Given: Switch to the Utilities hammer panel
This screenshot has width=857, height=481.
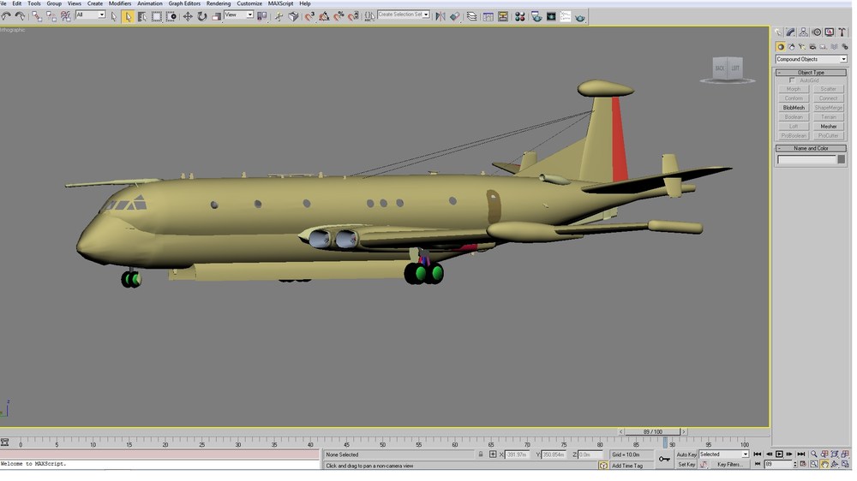Looking at the screenshot, I should [x=842, y=33].
